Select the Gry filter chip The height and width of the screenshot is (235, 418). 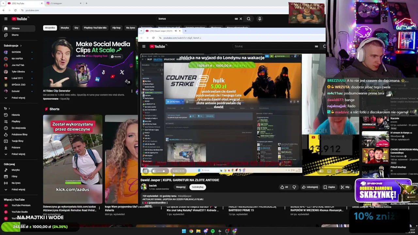click(x=76, y=28)
